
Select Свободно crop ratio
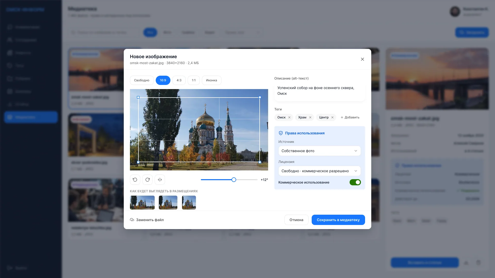click(x=142, y=80)
